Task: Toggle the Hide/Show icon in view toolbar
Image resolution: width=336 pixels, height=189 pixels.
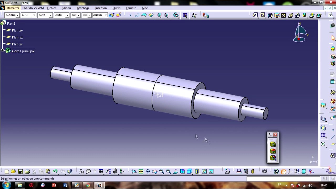Action: [x=204, y=171]
